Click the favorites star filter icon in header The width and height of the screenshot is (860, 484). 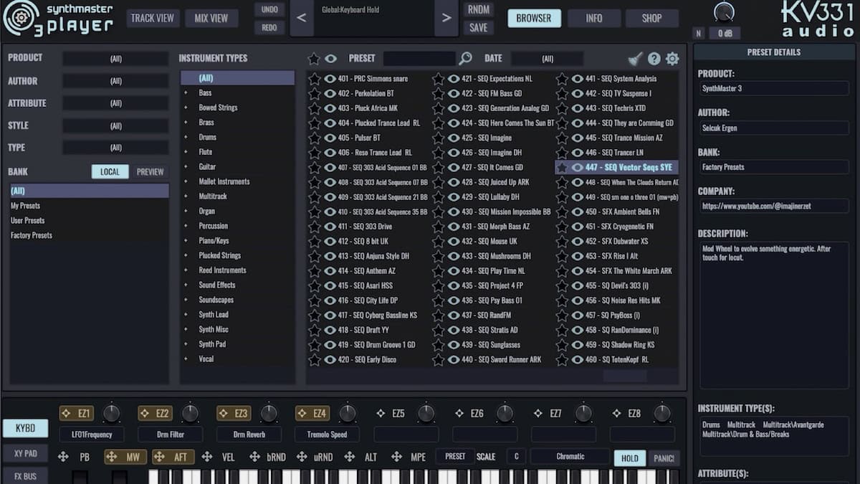(x=314, y=59)
